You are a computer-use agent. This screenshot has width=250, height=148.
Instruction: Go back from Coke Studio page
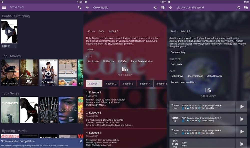coord(87,7)
